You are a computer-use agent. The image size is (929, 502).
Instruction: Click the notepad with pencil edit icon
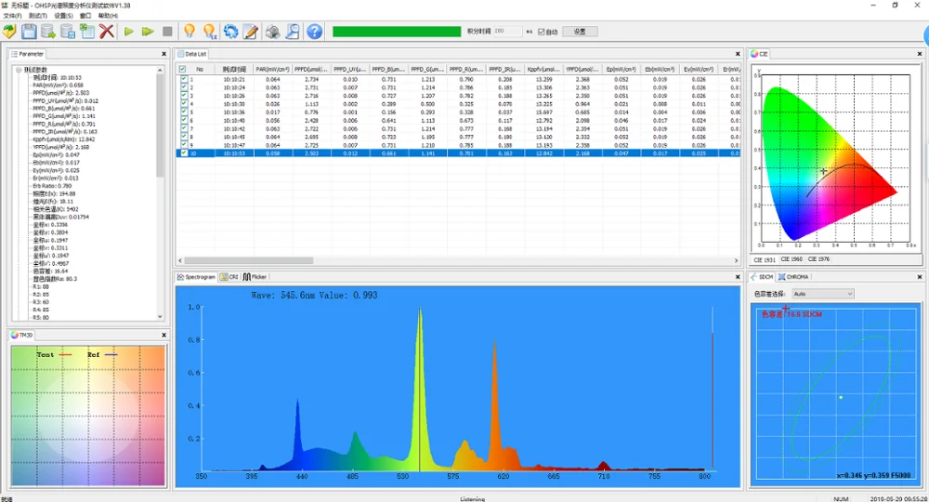(x=251, y=32)
